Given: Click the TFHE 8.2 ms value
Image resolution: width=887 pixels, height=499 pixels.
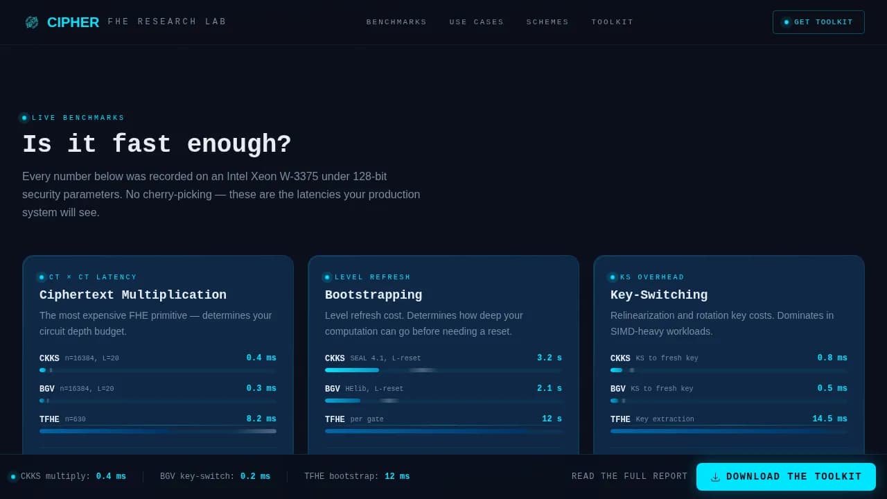Looking at the screenshot, I should 261,419.
